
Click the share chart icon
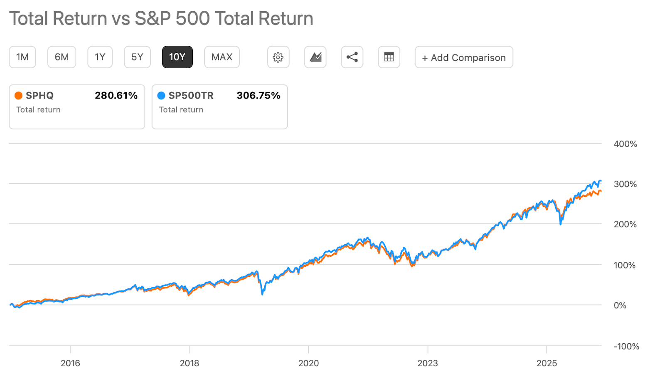(352, 57)
